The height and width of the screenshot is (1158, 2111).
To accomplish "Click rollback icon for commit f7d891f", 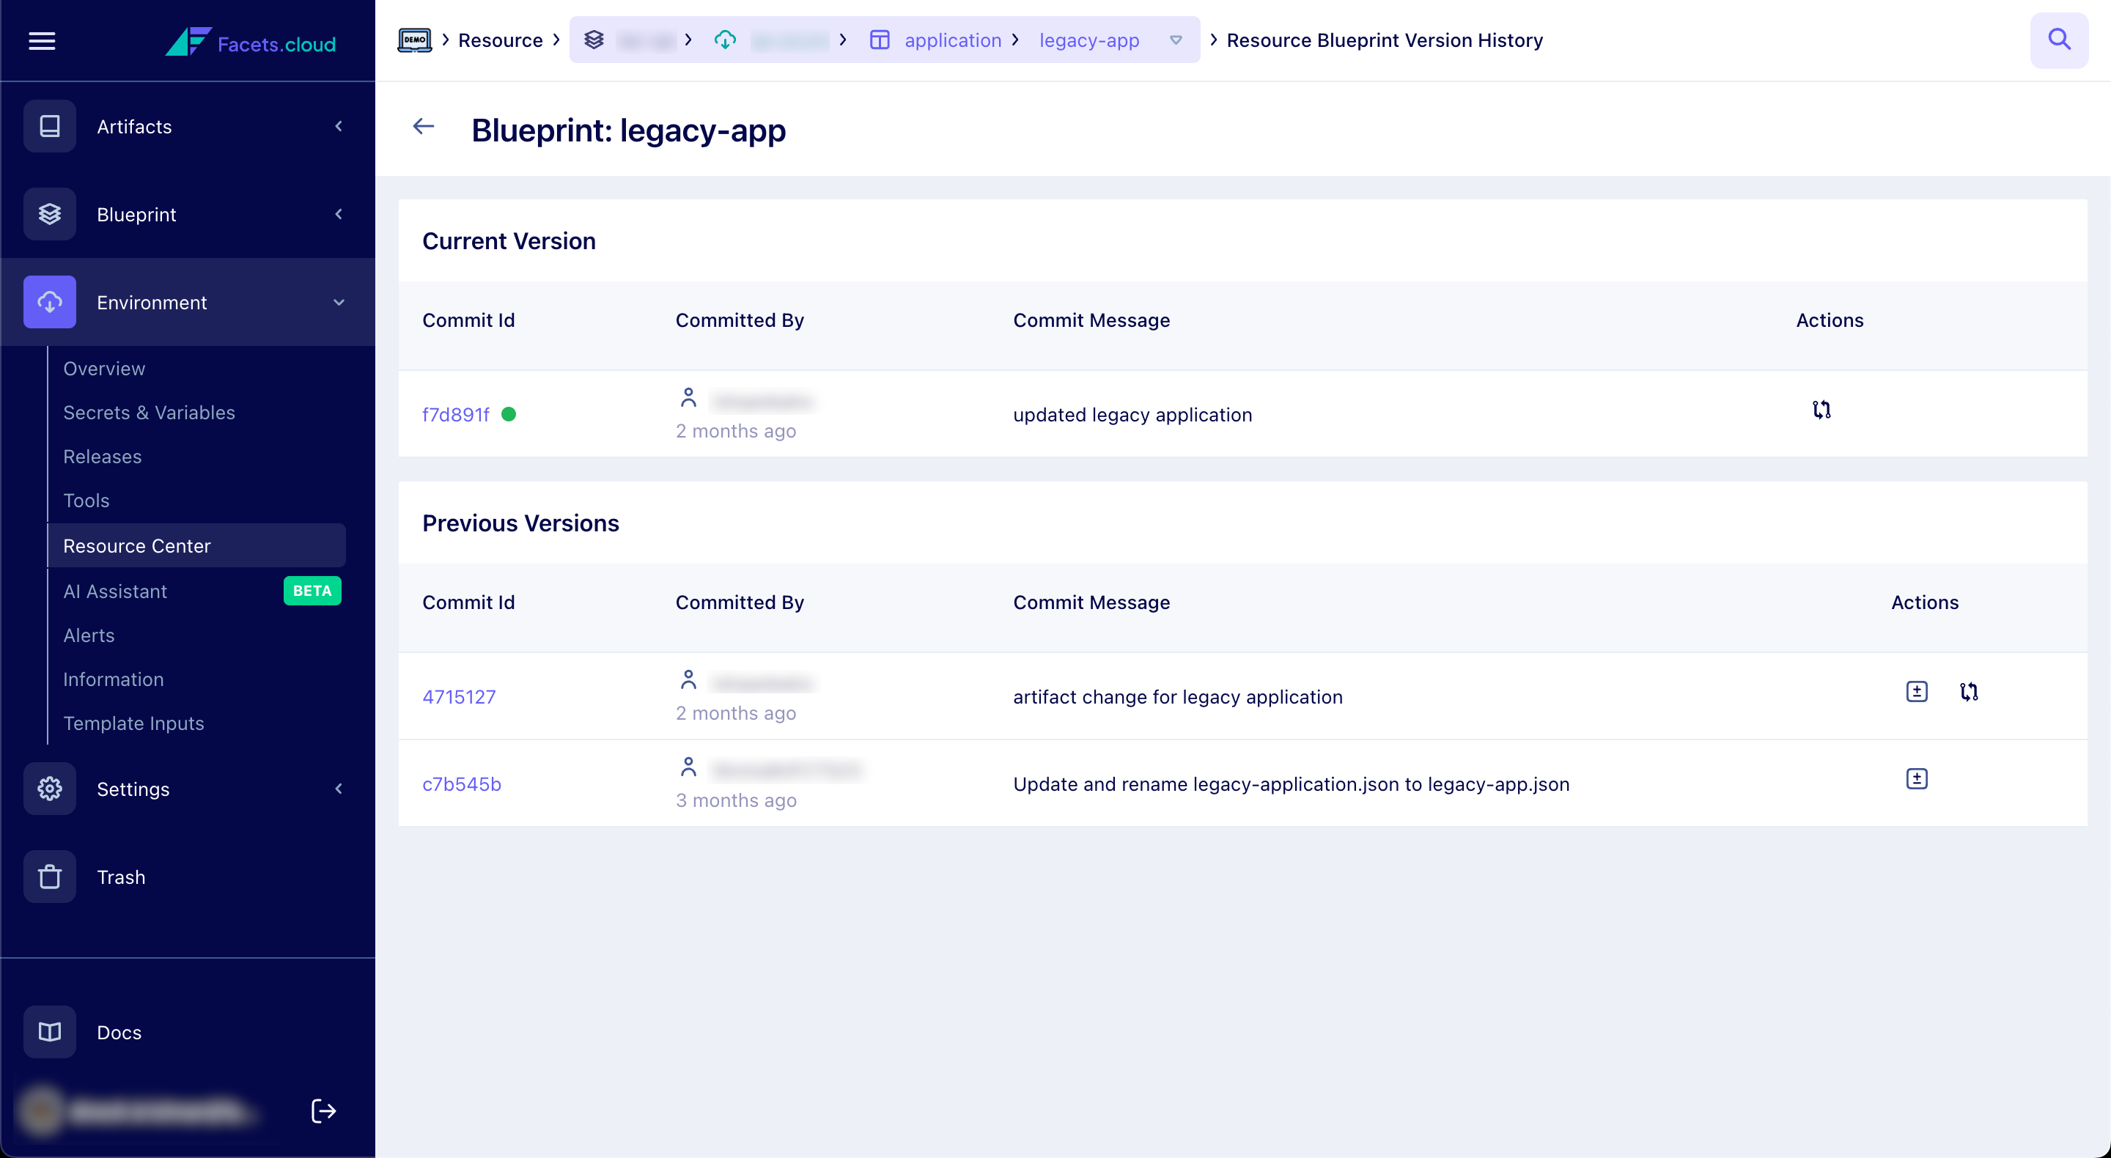I will [x=1821, y=410].
